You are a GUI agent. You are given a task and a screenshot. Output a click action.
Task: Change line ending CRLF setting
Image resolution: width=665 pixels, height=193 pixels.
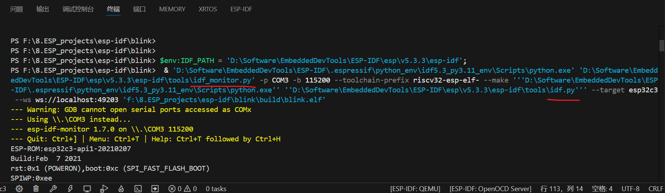tap(656, 188)
